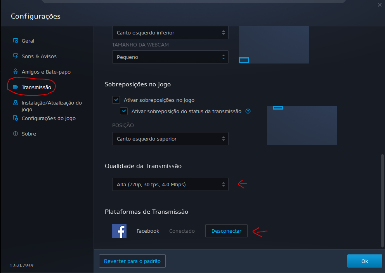
Task: Click the webcam position preview image
Action: tap(274, 45)
